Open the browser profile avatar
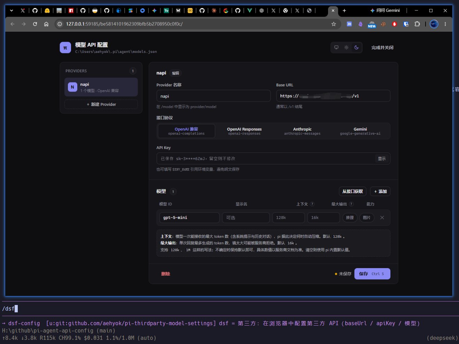Screen dimensions: 459x344 tap(434, 24)
